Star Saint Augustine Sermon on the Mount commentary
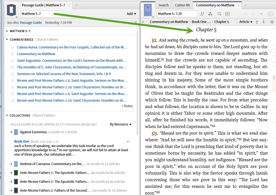The height and width of the screenshot is (195, 276). [x=12, y=61]
